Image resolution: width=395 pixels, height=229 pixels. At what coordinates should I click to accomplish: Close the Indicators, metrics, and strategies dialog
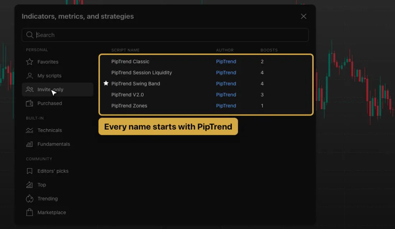pos(303,16)
